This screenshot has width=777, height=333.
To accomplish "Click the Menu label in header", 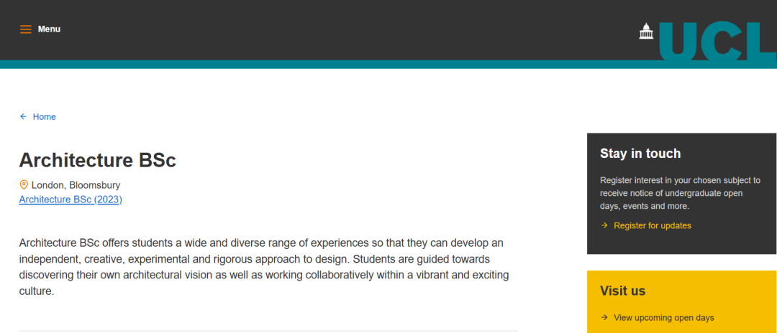I will (x=49, y=29).
